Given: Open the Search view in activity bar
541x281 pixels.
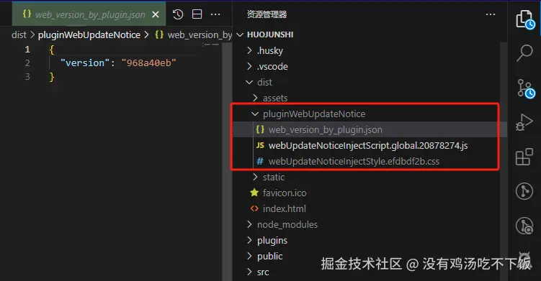Looking at the screenshot, I should [x=524, y=53].
